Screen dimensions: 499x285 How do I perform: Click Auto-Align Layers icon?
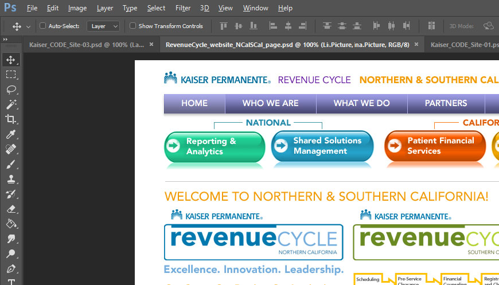pos(431,26)
